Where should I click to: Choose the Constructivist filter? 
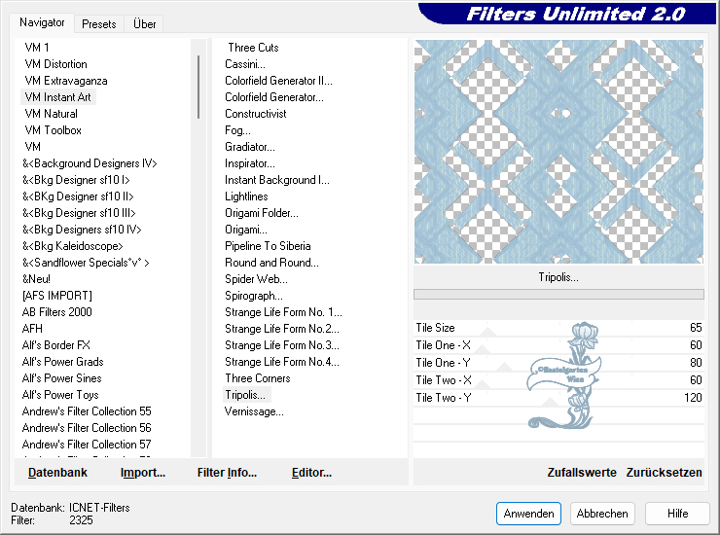(255, 114)
